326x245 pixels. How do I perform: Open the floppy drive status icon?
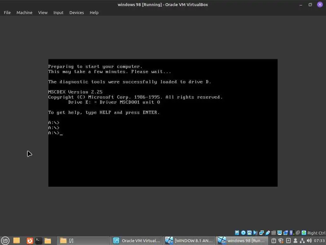[x=249, y=233]
